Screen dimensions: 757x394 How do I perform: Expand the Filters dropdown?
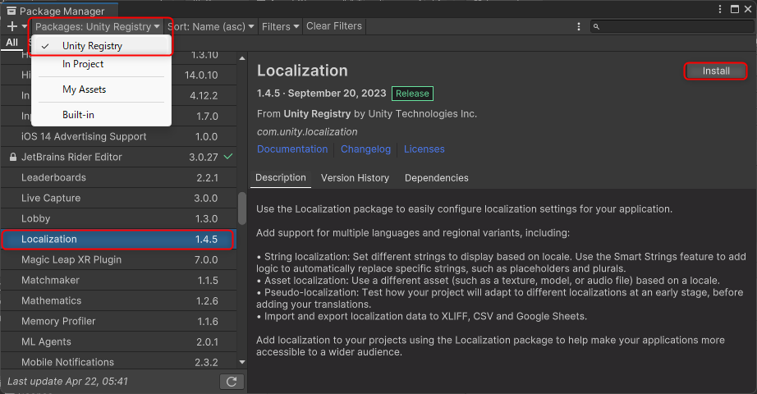pyautogui.click(x=279, y=26)
